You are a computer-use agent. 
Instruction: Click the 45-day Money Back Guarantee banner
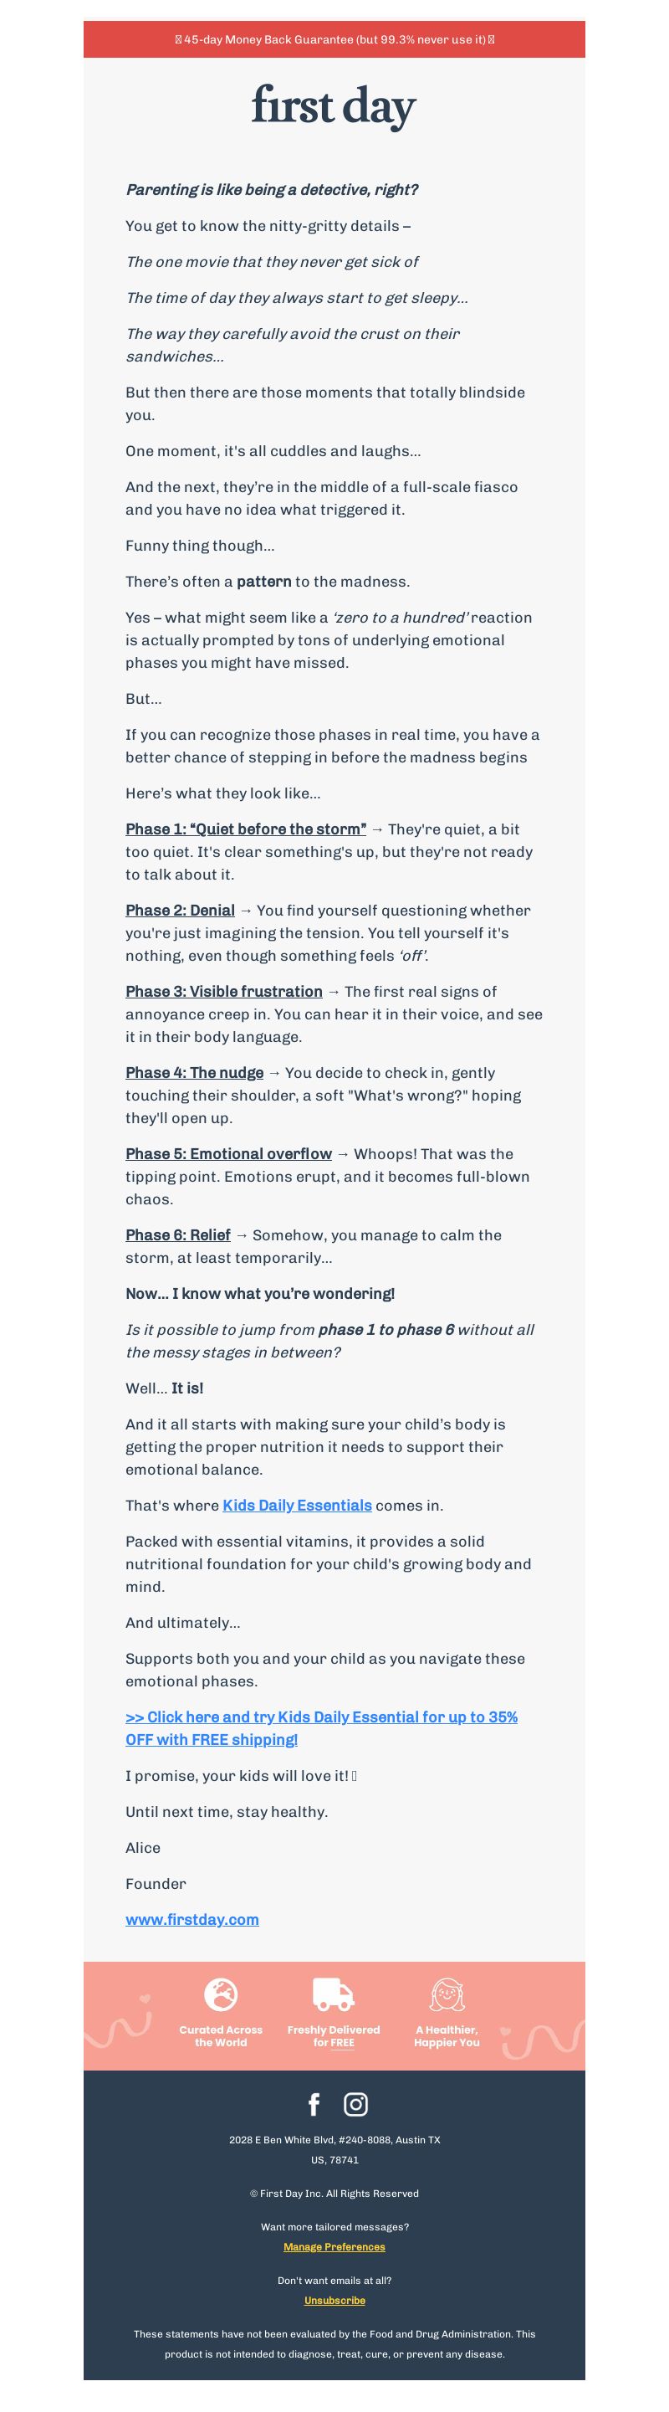tap(334, 39)
